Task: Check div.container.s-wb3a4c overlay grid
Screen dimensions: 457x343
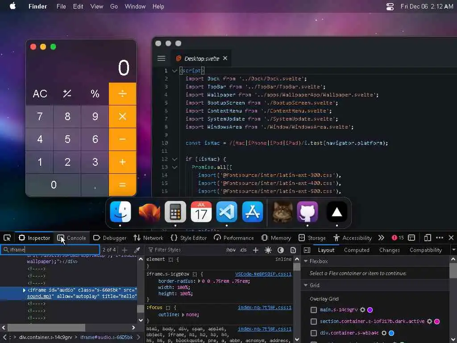Action: (314, 333)
